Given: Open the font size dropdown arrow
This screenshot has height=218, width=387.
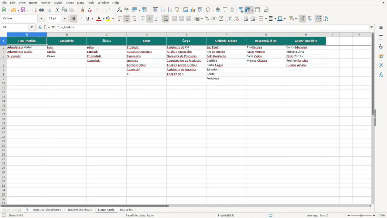Looking at the screenshot, I should click(65, 19).
